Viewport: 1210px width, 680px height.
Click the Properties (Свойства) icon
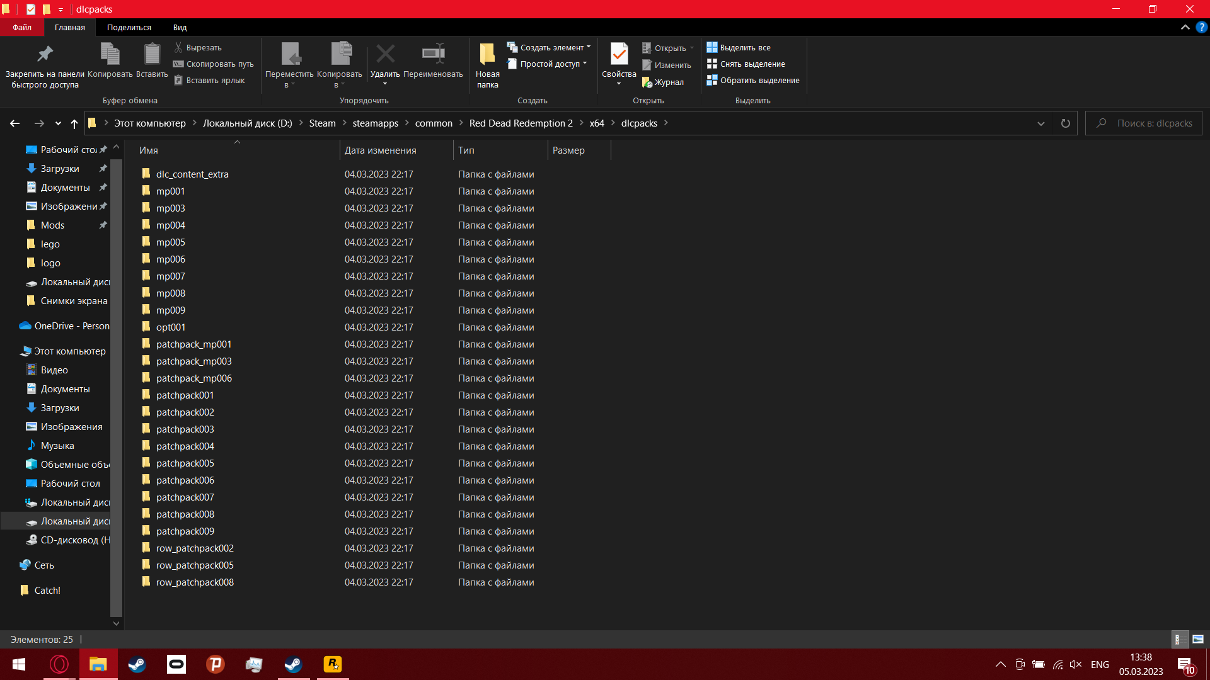[x=619, y=55]
